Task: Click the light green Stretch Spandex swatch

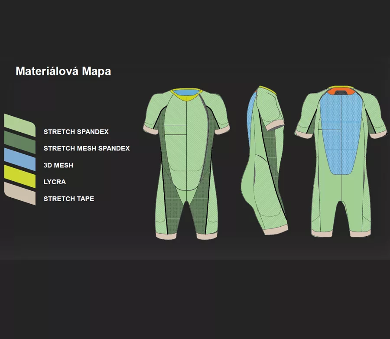Action: [x=19, y=126]
